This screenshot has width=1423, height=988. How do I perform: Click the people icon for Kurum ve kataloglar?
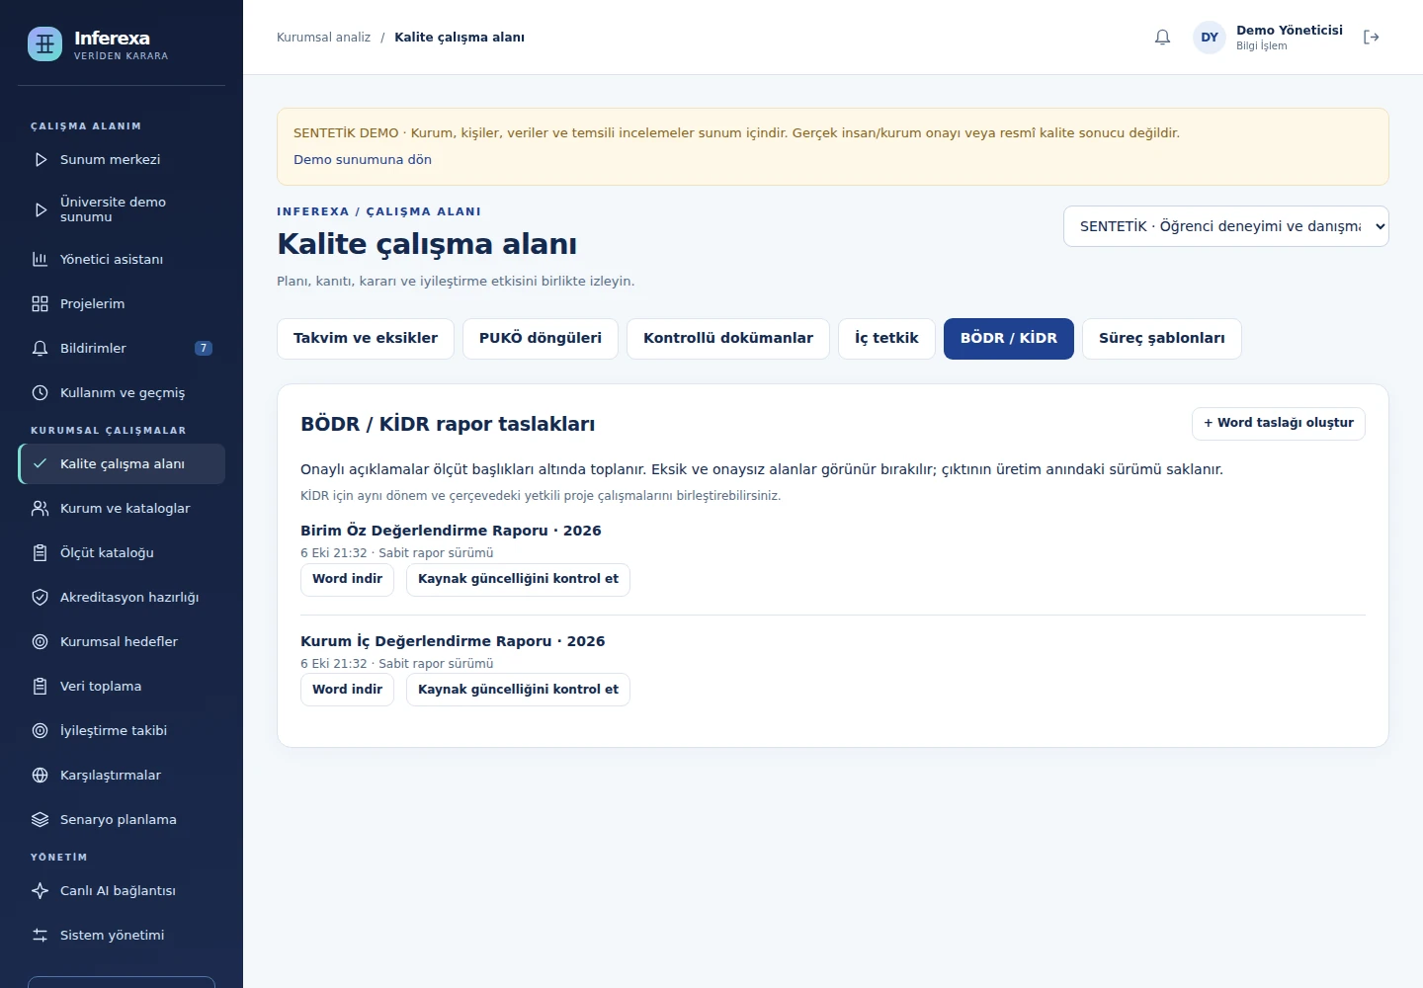click(x=41, y=509)
